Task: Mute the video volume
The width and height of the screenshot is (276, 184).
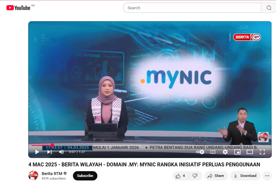Action: tap(61, 152)
